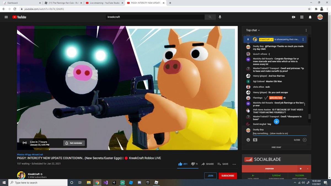The width and height of the screenshot is (331, 186).
Task: Click SAVE to playlist
Action: (x=223, y=164)
